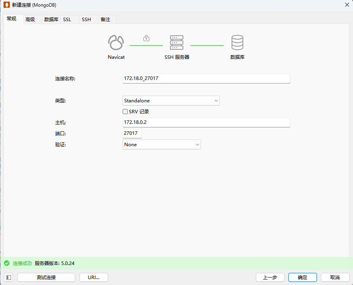This screenshot has width=353, height=285.
Task: Click the 数据库 label under cylinder icon
Action: click(237, 57)
